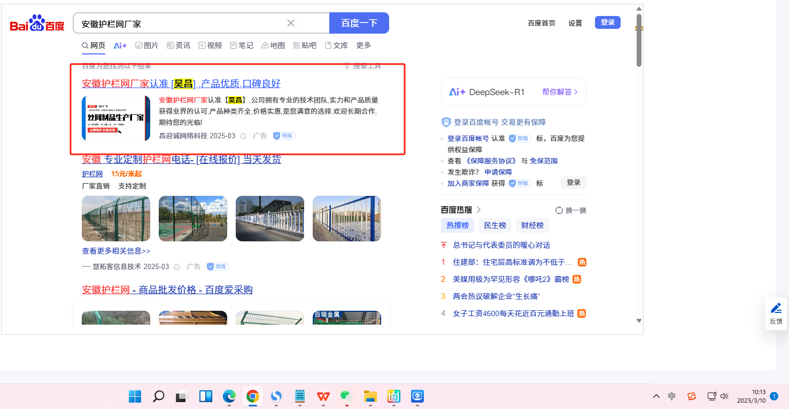The width and height of the screenshot is (789, 409).
Task: Open the blue shield monitor app on the taskbar
Action: (x=417, y=396)
